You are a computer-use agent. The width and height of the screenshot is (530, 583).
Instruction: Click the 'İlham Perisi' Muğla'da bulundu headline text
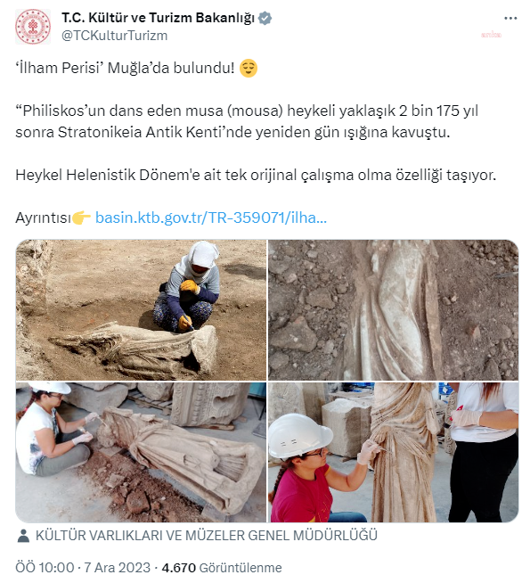pyautogui.click(x=126, y=69)
